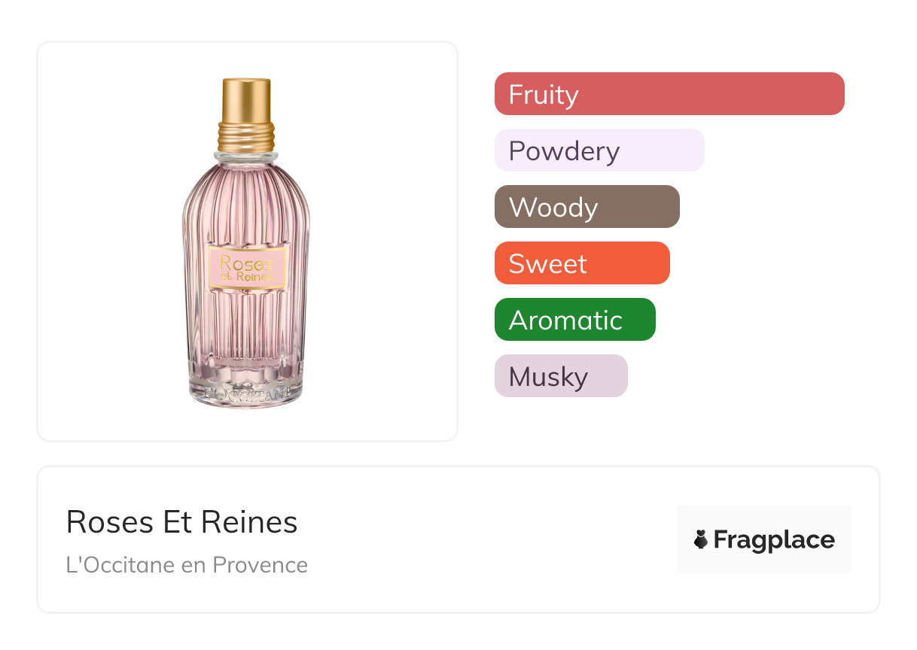Select the lavender Powdery accord bar
The image size is (917, 650).
tap(599, 150)
